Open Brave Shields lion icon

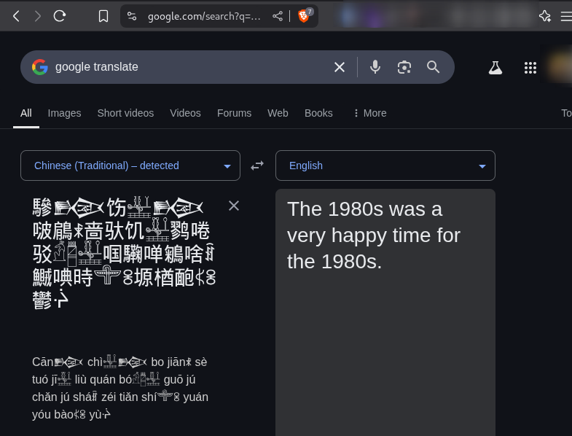(x=304, y=16)
